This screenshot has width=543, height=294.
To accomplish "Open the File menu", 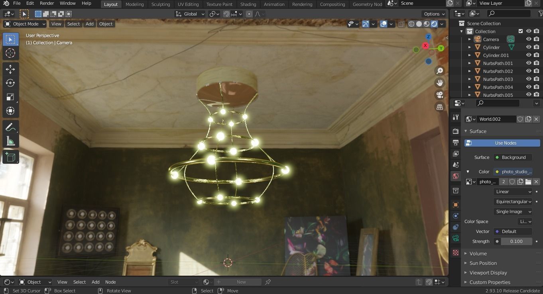I will pos(17,3).
